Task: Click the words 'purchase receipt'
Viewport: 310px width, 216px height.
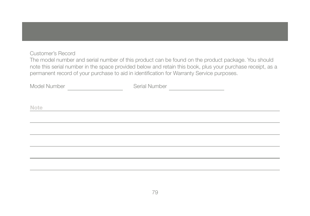Action: pyautogui.click(x=245, y=67)
